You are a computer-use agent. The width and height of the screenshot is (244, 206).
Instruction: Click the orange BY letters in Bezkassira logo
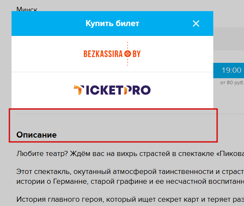[137, 54]
